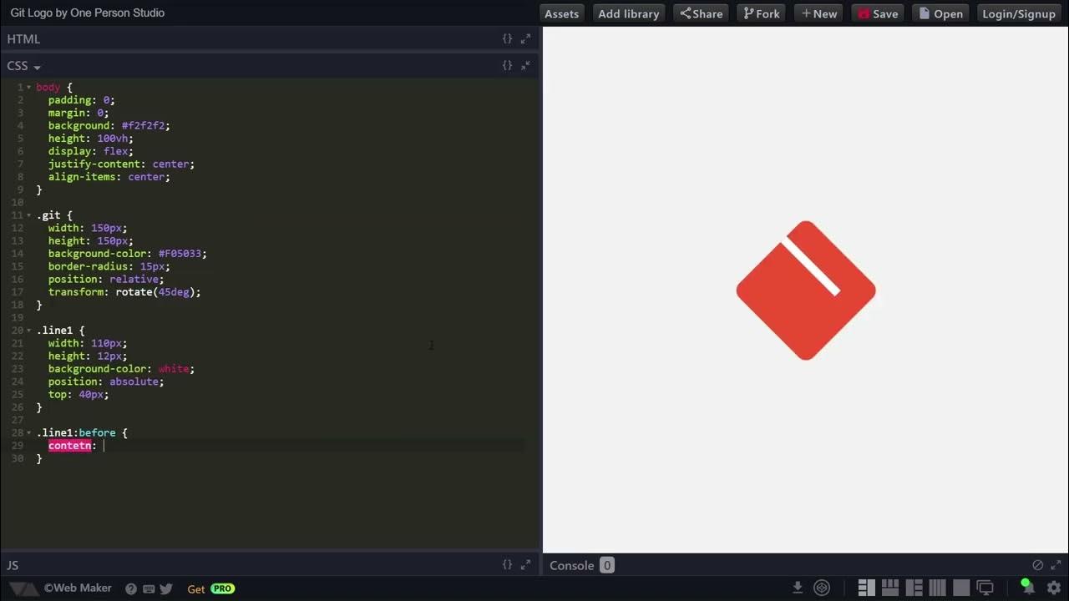Select the HTML pane header

coord(269,39)
